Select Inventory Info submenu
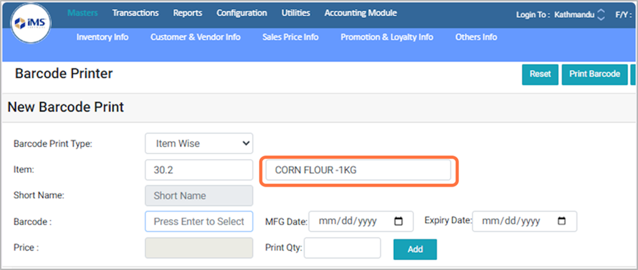Screen dimensions: 638x270 (102, 37)
